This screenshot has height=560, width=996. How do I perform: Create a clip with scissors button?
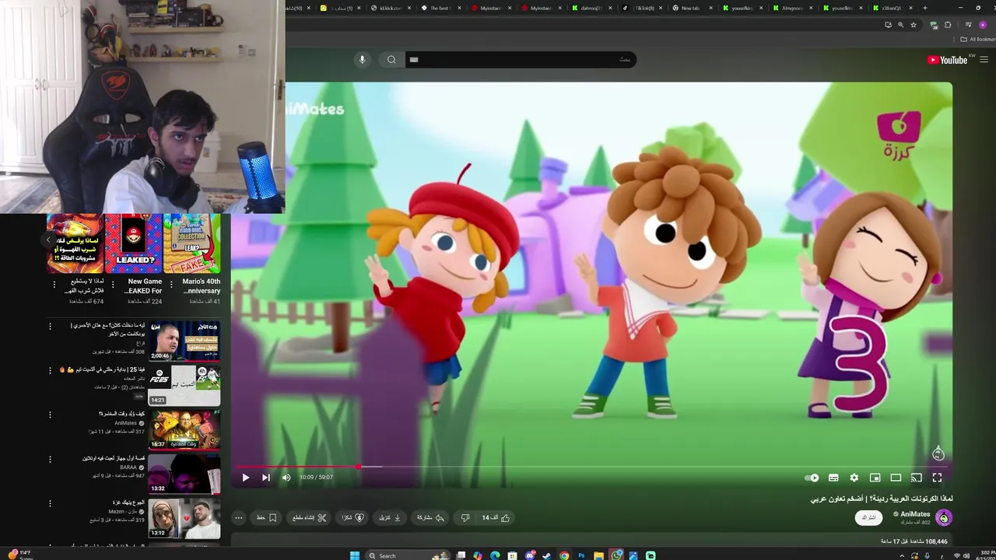click(x=309, y=518)
